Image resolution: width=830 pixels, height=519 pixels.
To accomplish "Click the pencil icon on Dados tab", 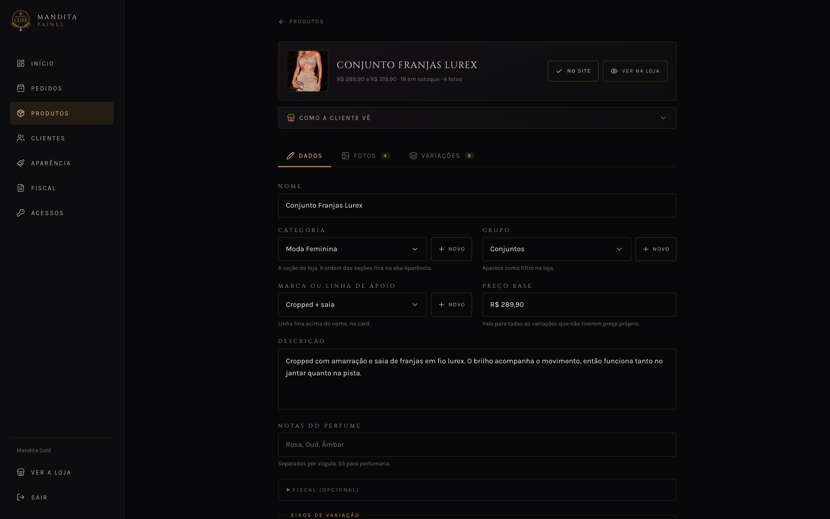I will point(290,156).
